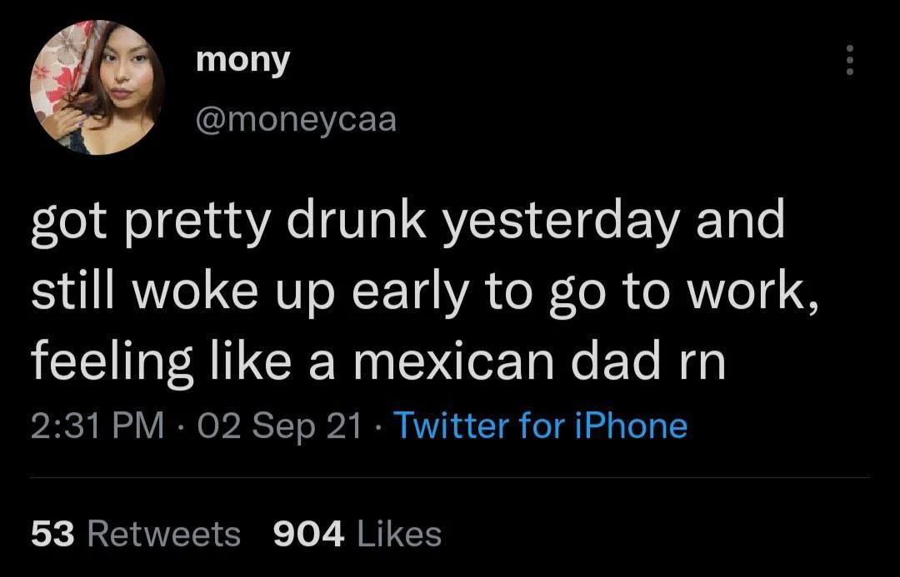Click the "Retweets" label
Screen dimensions: 900x577
[163, 533]
